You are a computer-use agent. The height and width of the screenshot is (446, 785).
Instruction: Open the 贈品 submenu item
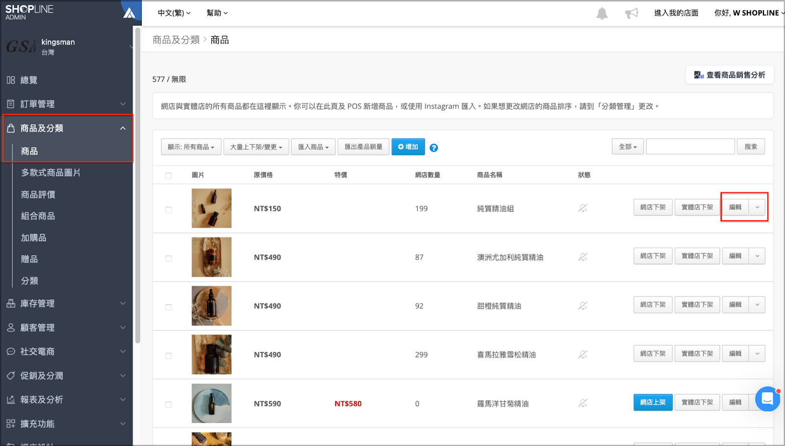pos(29,259)
